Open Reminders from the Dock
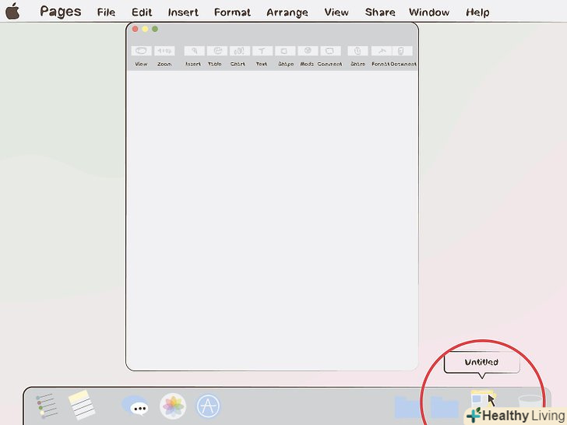Screen dimensions: 567x425 click(46, 406)
